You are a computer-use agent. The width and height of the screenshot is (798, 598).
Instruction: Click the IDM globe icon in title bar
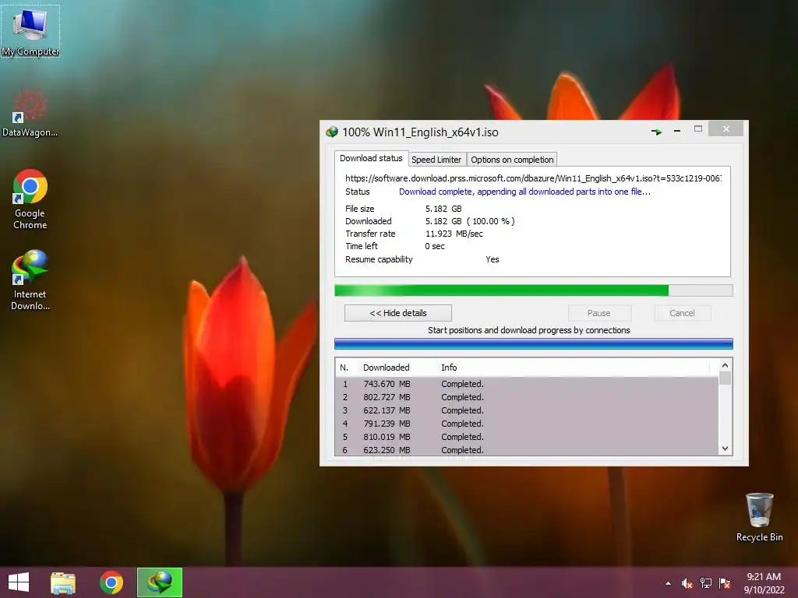click(332, 132)
